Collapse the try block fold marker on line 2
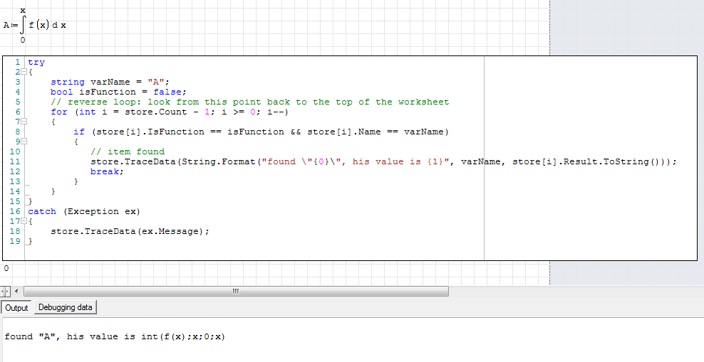This screenshot has width=704, height=362. [x=24, y=73]
